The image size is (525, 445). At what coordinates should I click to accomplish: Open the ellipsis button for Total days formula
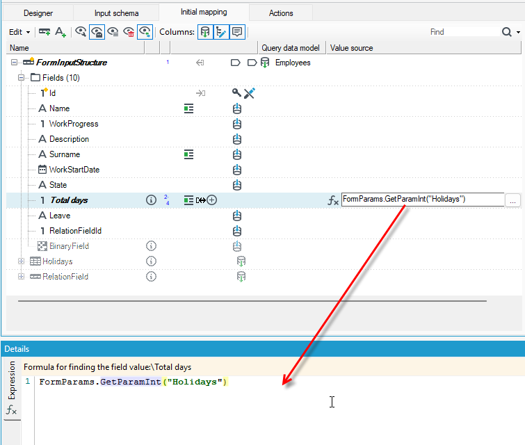[512, 200]
